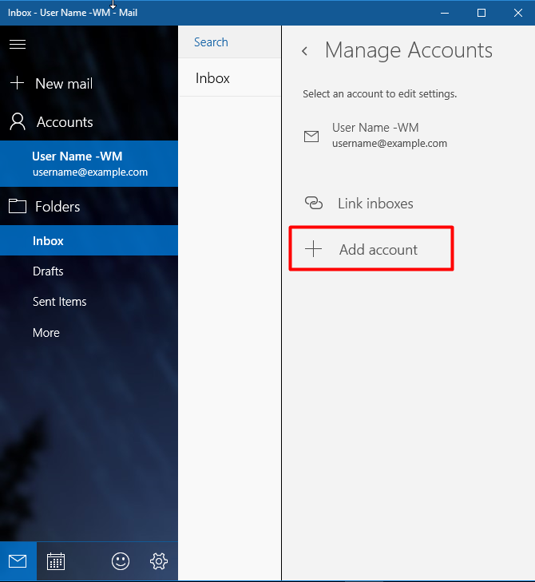This screenshot has height=582, width=535.
Task: Click the Add account plus icon
Action: (x=314, y=249)
